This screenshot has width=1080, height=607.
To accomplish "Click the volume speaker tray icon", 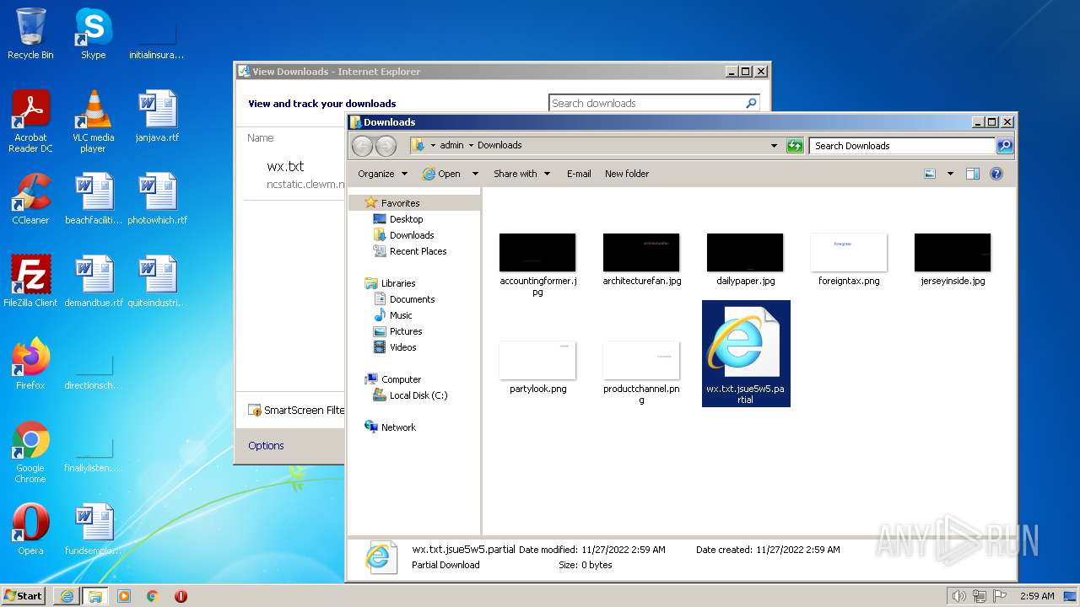I will (x=958, y=596).
